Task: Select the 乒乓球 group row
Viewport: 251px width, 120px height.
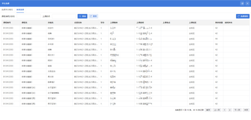Action: [125, 44]
